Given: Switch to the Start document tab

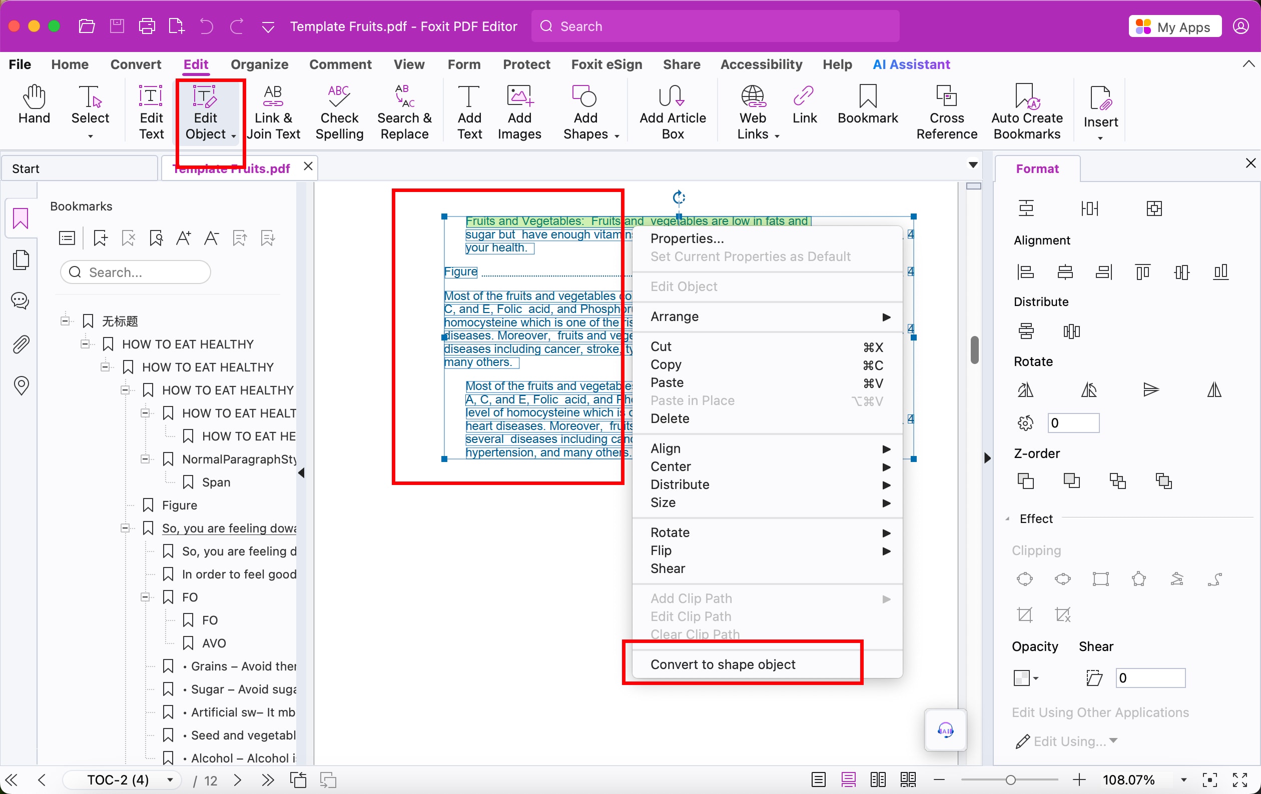Looking at the screenshot, I should (79, 168).
